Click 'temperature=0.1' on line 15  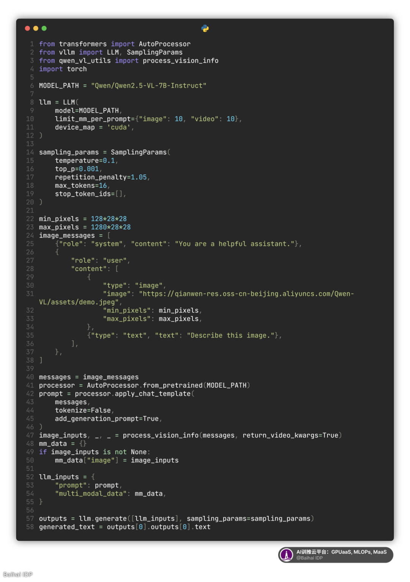(85, 161)
